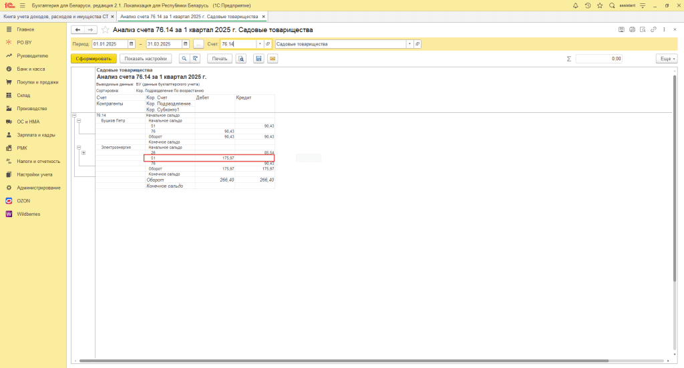Click the Счет input field 76.14
This screenshot has width=684, height=368.
click(238, 44)
